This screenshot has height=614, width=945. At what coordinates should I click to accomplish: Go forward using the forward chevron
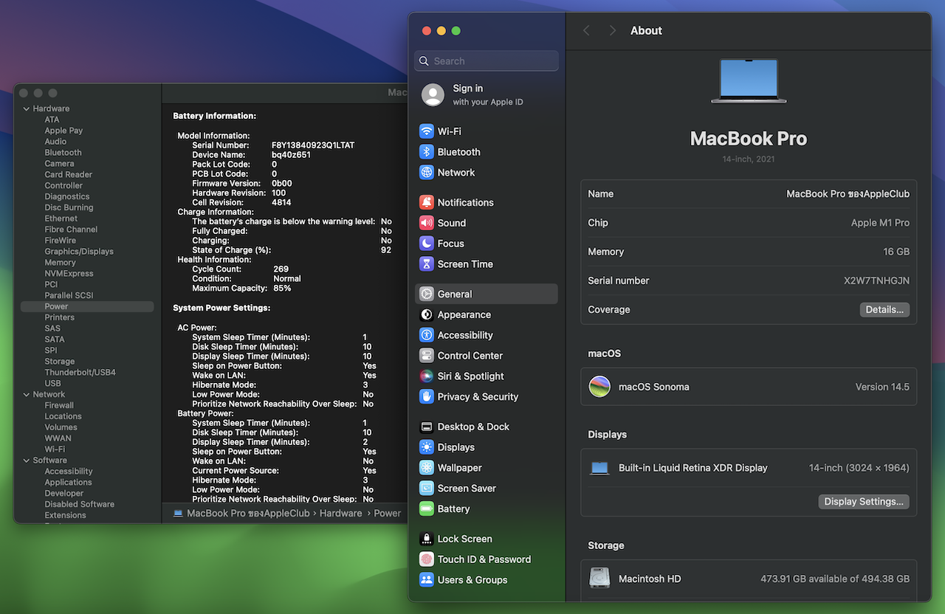click(612, 30)
